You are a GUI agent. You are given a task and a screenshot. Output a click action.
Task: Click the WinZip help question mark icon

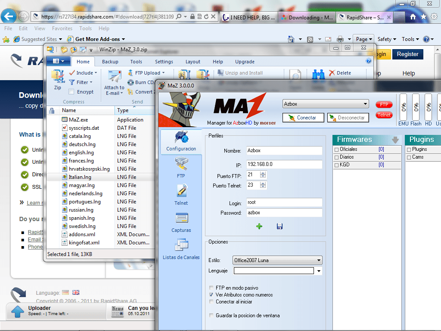(x=369, y=61)
